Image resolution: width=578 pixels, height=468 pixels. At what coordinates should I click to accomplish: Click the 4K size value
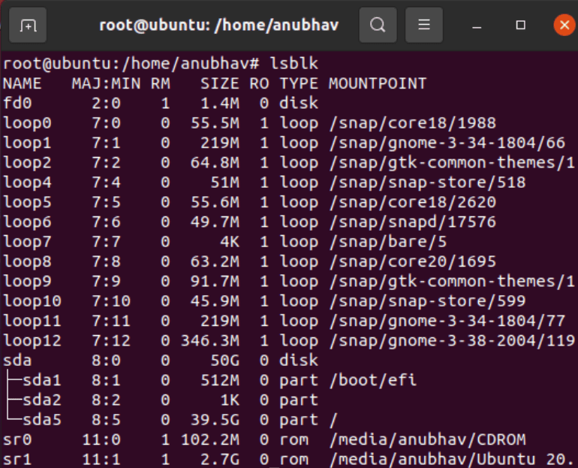(x=230, y=242)
